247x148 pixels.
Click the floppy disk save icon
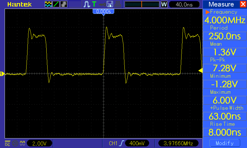[110, 4]
